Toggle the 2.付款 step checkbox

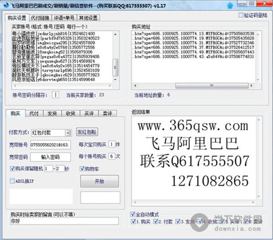tap(156, 222)
